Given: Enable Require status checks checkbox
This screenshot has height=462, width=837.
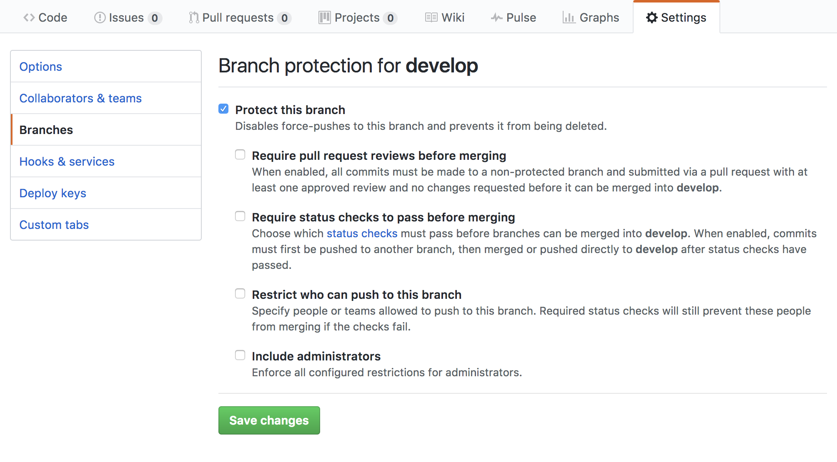Looking at the screenshot, I should 240,216.
